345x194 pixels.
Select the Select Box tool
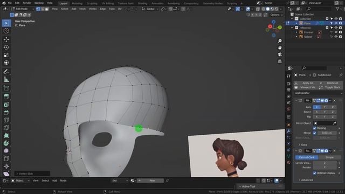pyautogui.click(x=6, y=23)
